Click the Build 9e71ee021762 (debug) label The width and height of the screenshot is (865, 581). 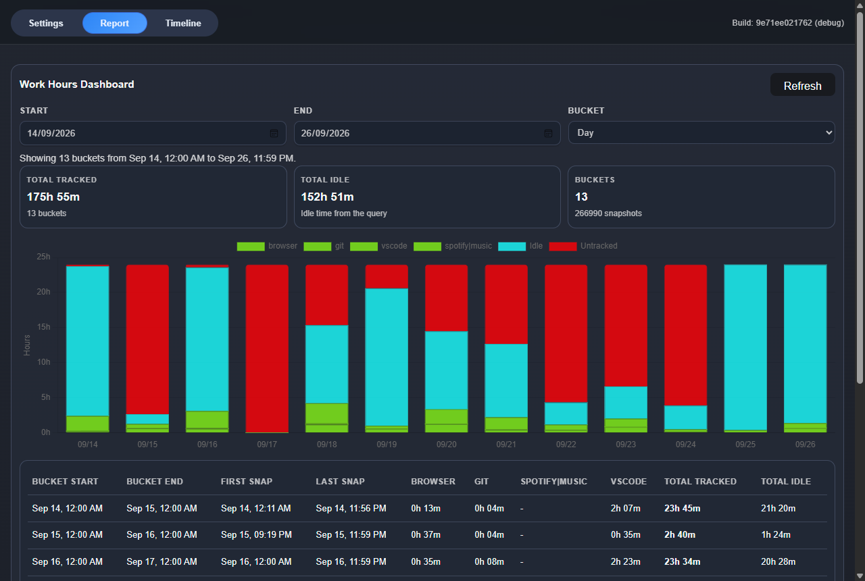tap(788, 23)
